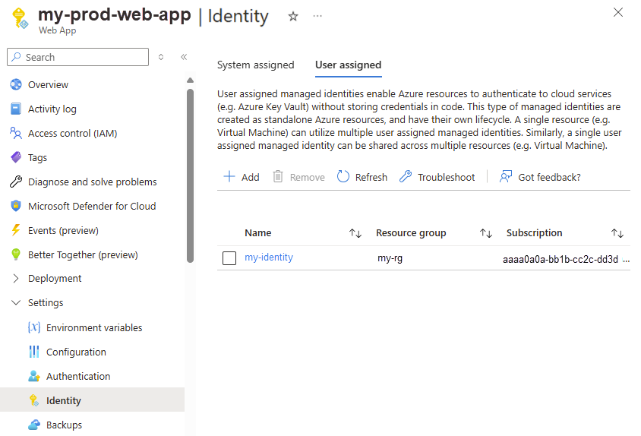Screen dimensions: 641x436
Task: Sort by Name column arrows
Action: point(355,233)
